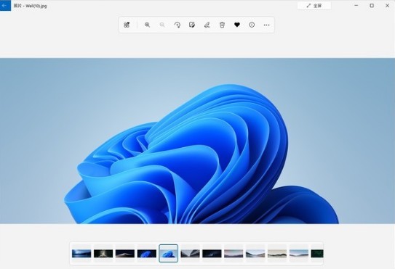Screen dimensions: 395x269
Task: Show the file info panel
Action: coord(252,25)
